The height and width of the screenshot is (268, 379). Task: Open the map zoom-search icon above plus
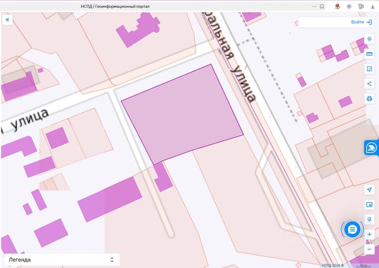coord(369,219)
